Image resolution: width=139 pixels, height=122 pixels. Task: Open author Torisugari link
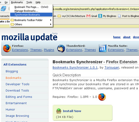point(112,67)
